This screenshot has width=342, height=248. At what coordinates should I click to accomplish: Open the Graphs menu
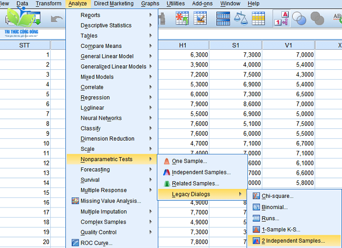(x=150, y=4)
